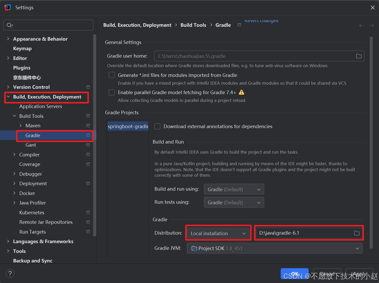
Task: Click project-level icon on Run Targets row
Action: [88, 232]
